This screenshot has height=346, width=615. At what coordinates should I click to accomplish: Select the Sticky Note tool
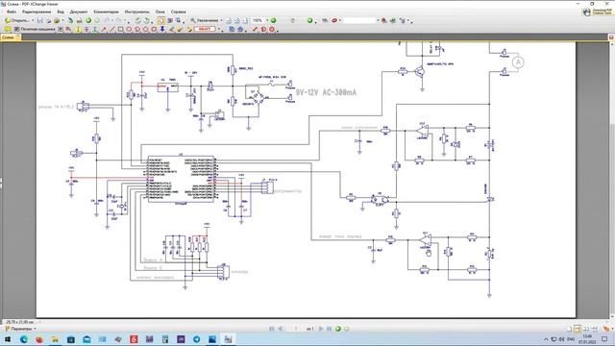point(8,29)
